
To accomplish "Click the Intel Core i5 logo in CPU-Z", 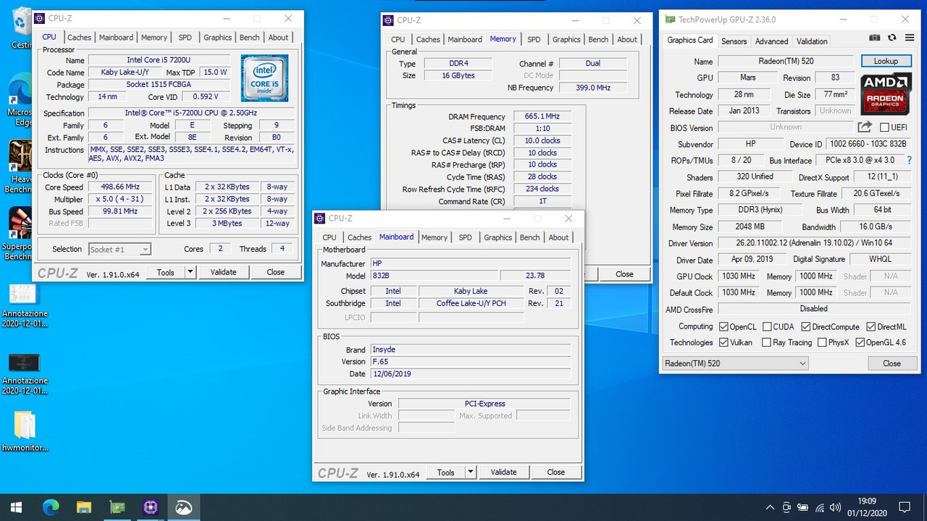I will pyautogui.click(x=265, y=77).
